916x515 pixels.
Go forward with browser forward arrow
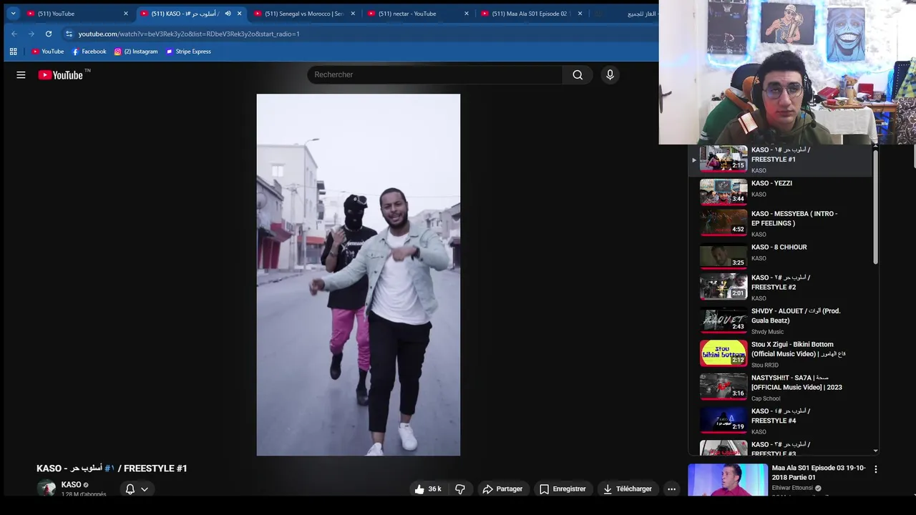(x=31, y=34)
